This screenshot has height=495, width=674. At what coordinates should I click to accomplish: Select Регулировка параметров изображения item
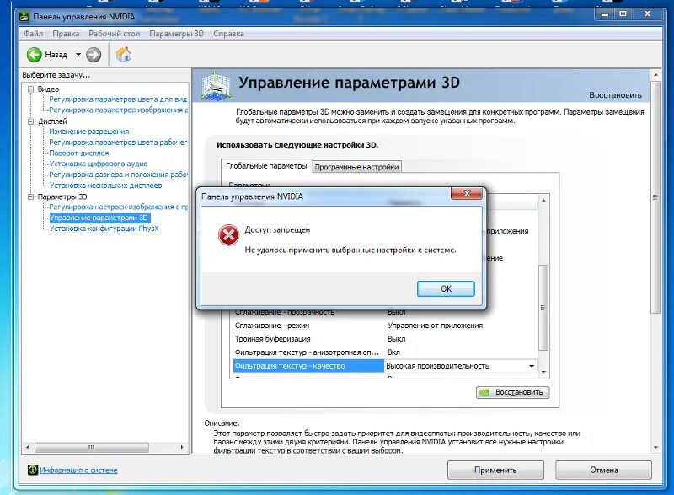(x=118, y=110)
